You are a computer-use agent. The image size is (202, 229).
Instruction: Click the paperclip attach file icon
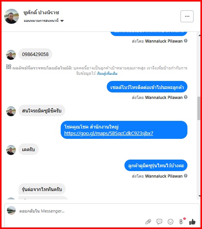coord(148,222)
